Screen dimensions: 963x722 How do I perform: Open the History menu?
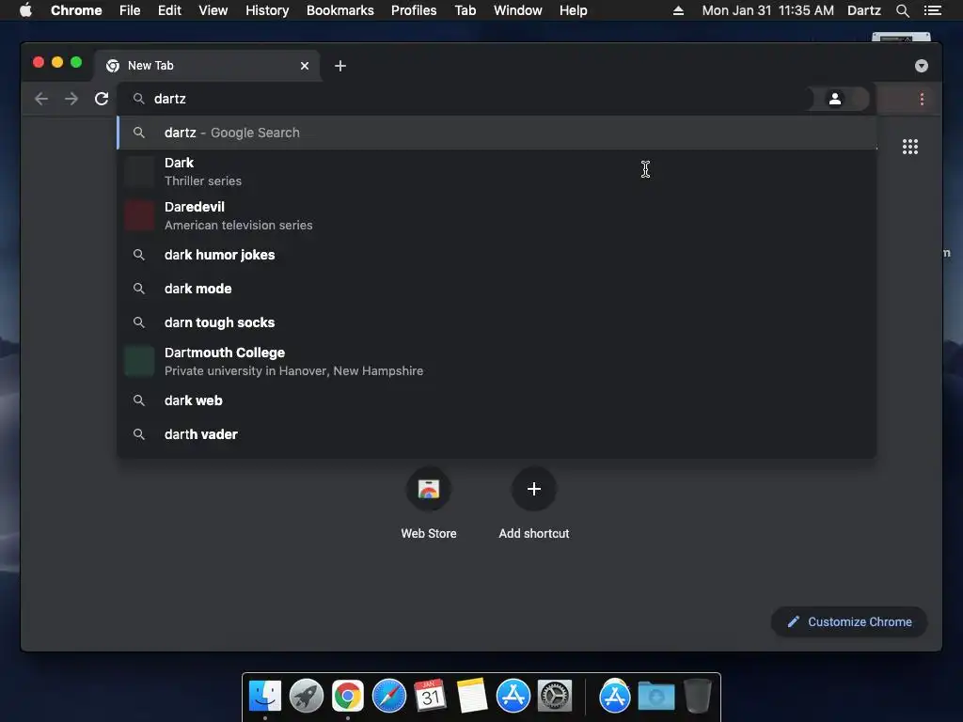(267, 10)
